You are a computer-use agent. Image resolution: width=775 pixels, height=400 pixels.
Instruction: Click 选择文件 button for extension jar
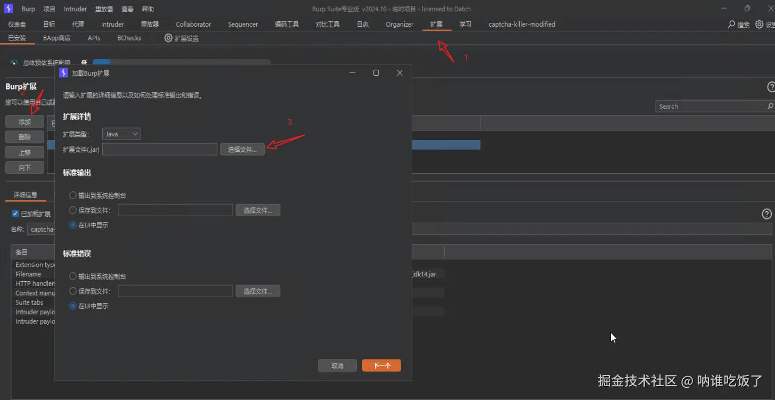click(242, 150)
